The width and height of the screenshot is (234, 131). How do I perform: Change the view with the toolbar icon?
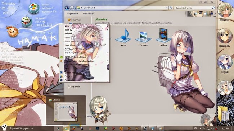pyautogui.click(x=196, y=14)
